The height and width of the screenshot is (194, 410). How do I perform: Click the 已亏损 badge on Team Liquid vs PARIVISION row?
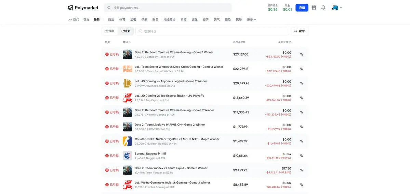click(x=112, y=127)
